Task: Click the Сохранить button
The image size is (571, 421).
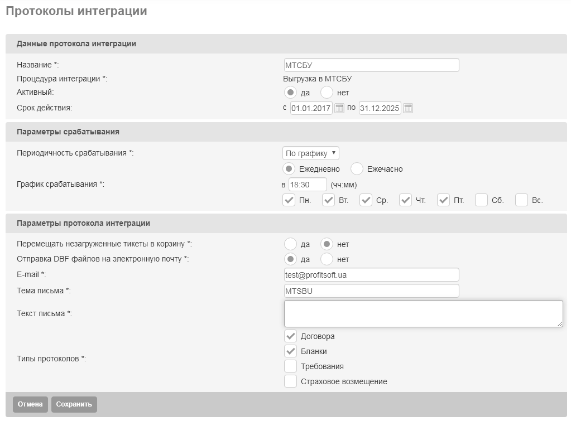Action: [74, 404]
